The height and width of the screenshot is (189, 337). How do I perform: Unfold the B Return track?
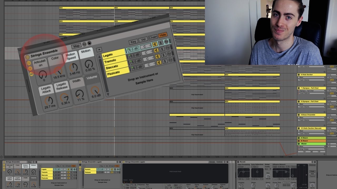click(x=299, y=141)
